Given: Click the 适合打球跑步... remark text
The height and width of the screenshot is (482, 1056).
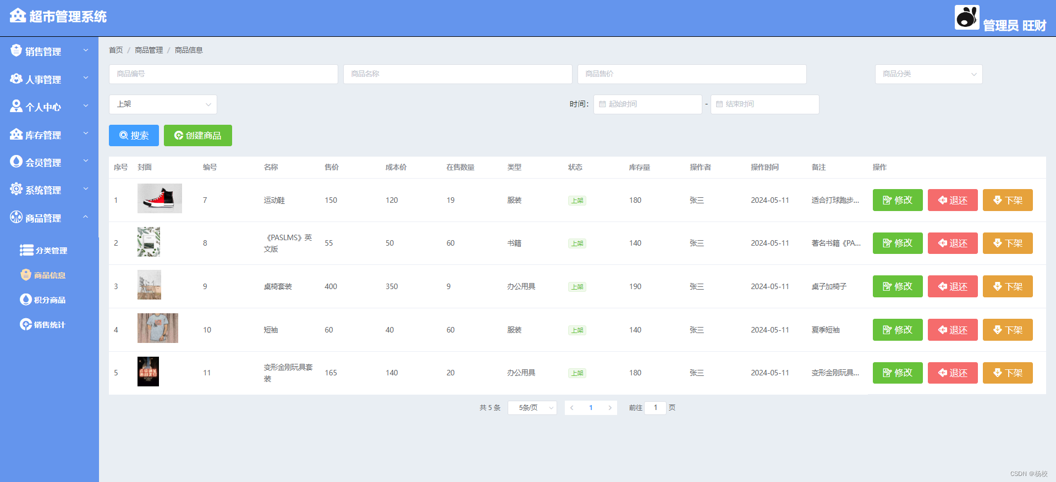Looking at the screenshot, I should tap(835, 200).
